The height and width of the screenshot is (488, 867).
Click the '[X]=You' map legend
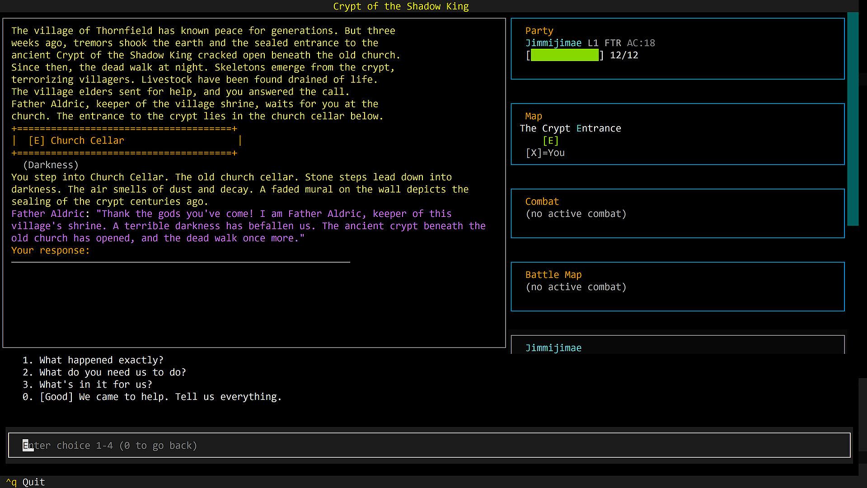(x=545, y=153)
